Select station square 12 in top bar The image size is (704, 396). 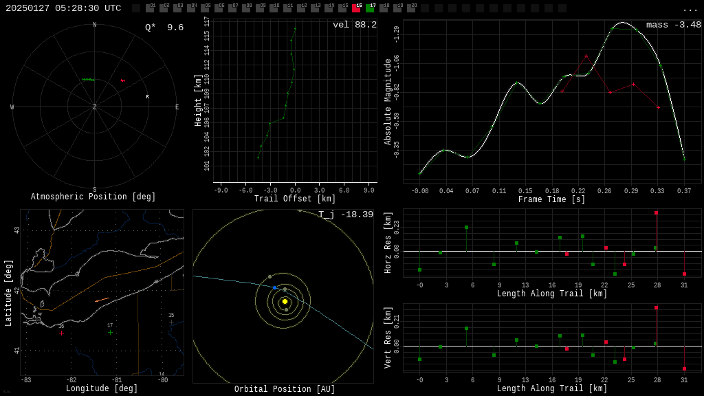tap(301, 8)
